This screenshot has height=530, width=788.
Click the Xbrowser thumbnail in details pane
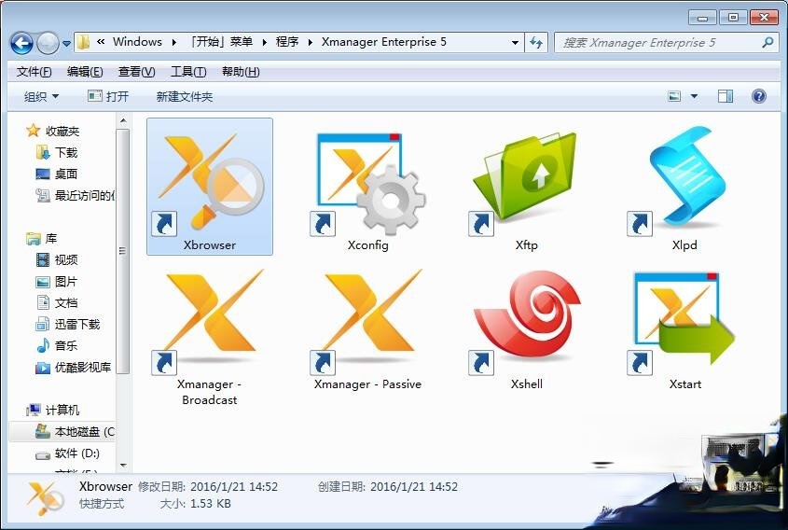46,497
